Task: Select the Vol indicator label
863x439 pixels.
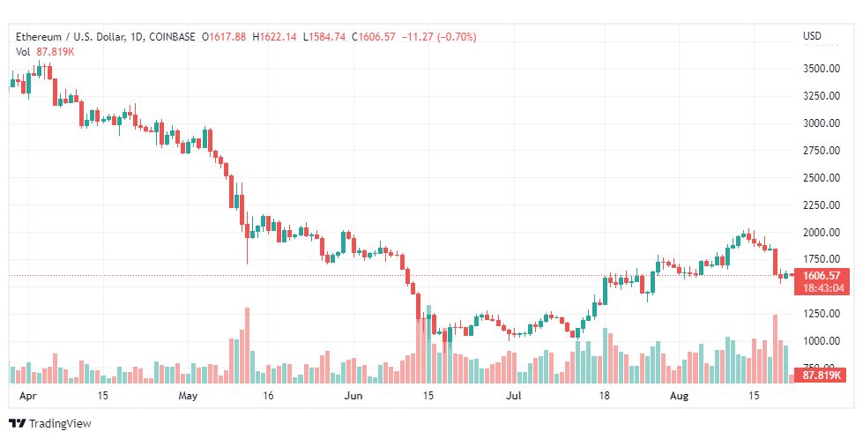Action: 23,52
